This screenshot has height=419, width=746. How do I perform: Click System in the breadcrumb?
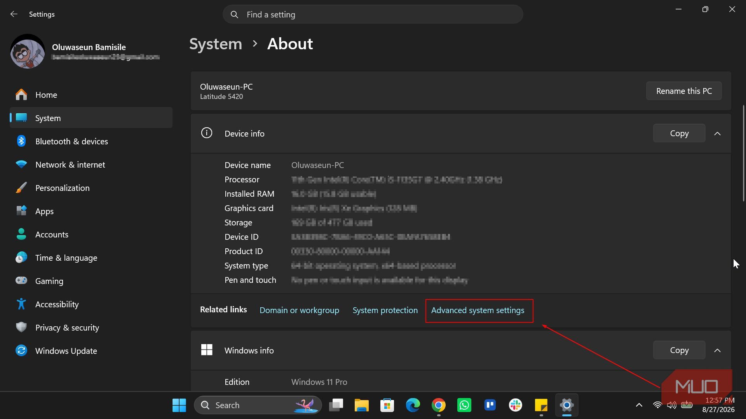[x=216, y=44]
